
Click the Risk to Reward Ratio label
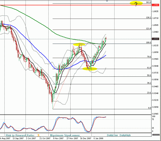click(20, 135)
